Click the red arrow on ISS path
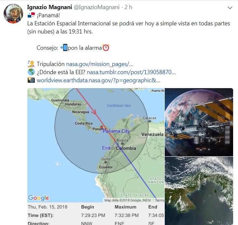The image size is (238, 225). 95,112
